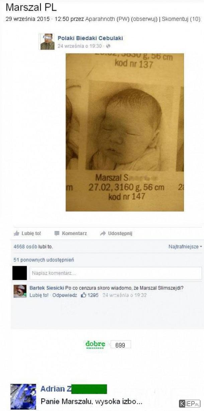Click the KIEP.PL logo watermark

(190, 403)
